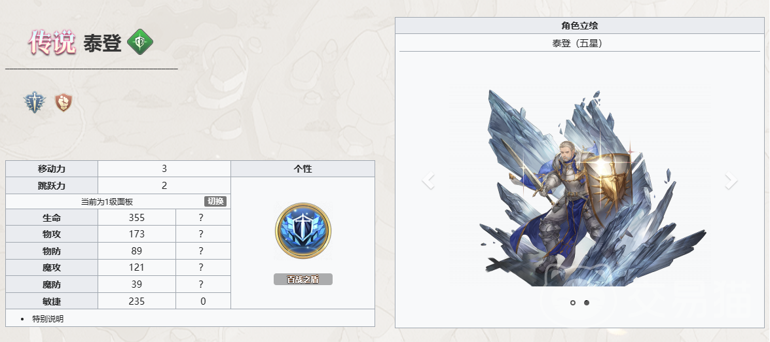Click the 百战之盾 trait label
The image size is (770, 342).
(x=303, y=279)
